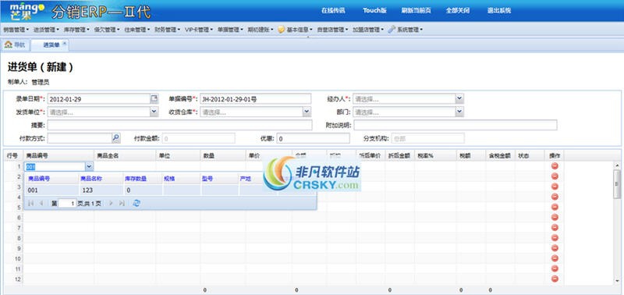The height and width of the screenshot is (295, 624).
Task: Open 系统管理 menu with wrench icon
Action: (405, 30)
